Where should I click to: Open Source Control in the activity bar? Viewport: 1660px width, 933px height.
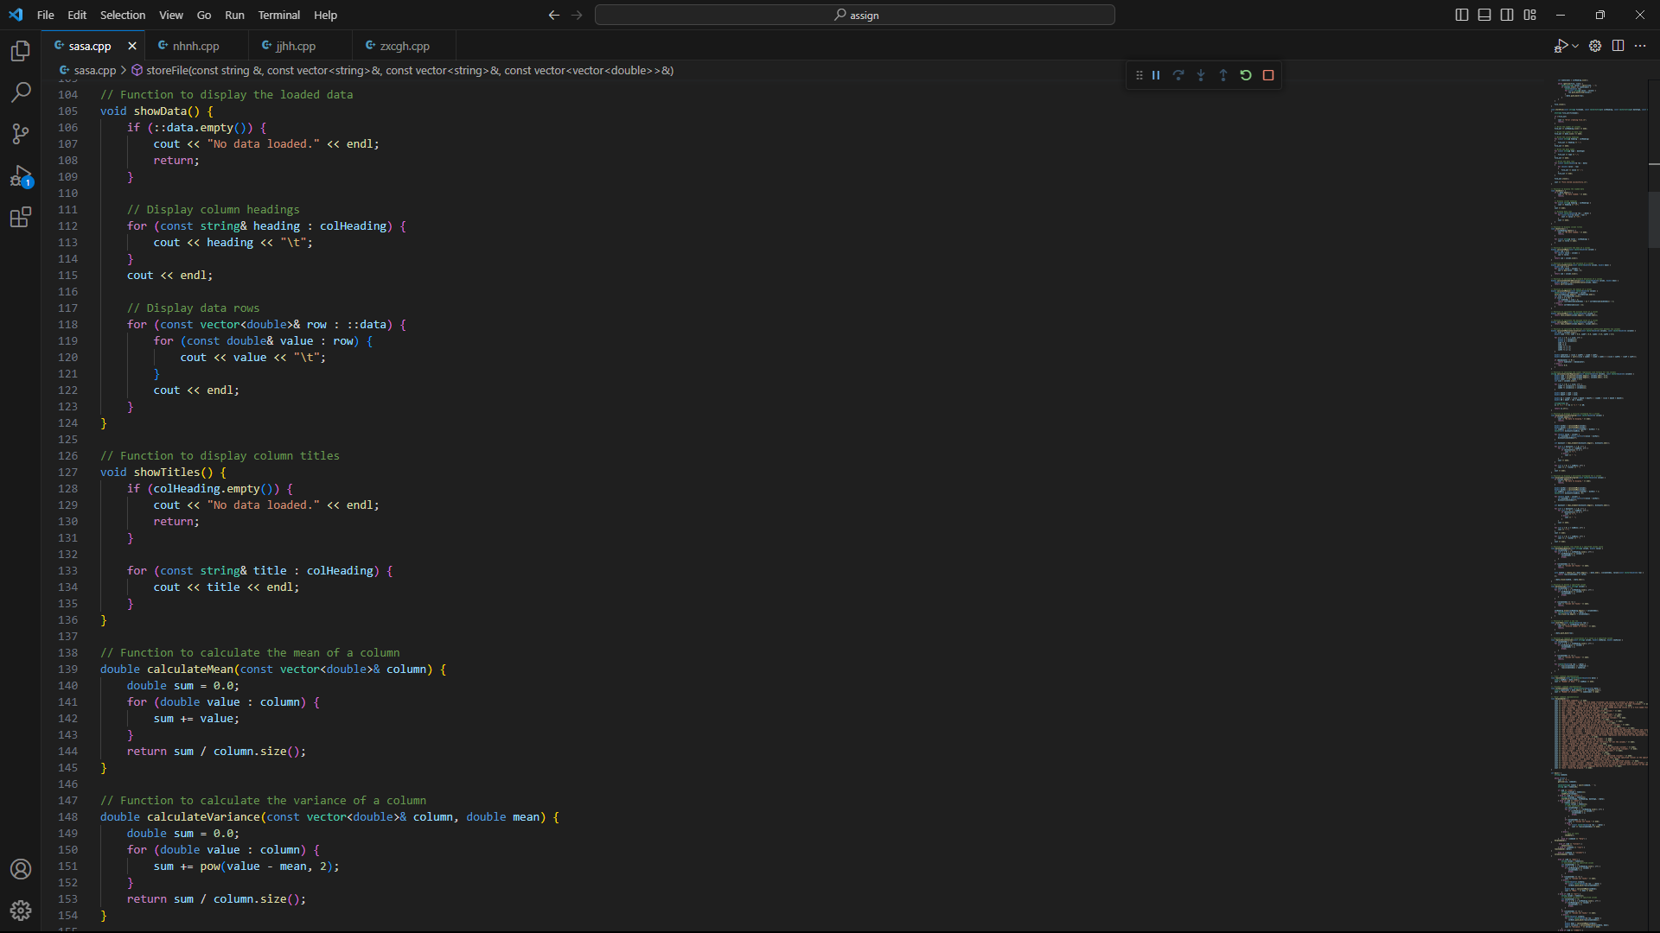(20, 134)
